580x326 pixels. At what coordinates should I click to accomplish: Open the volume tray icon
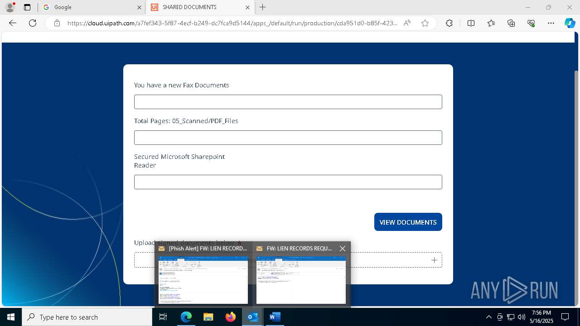point(522,317)
